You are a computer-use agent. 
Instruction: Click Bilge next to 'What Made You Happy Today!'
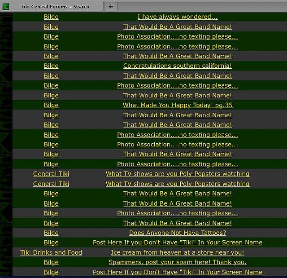tap(51, 106)
